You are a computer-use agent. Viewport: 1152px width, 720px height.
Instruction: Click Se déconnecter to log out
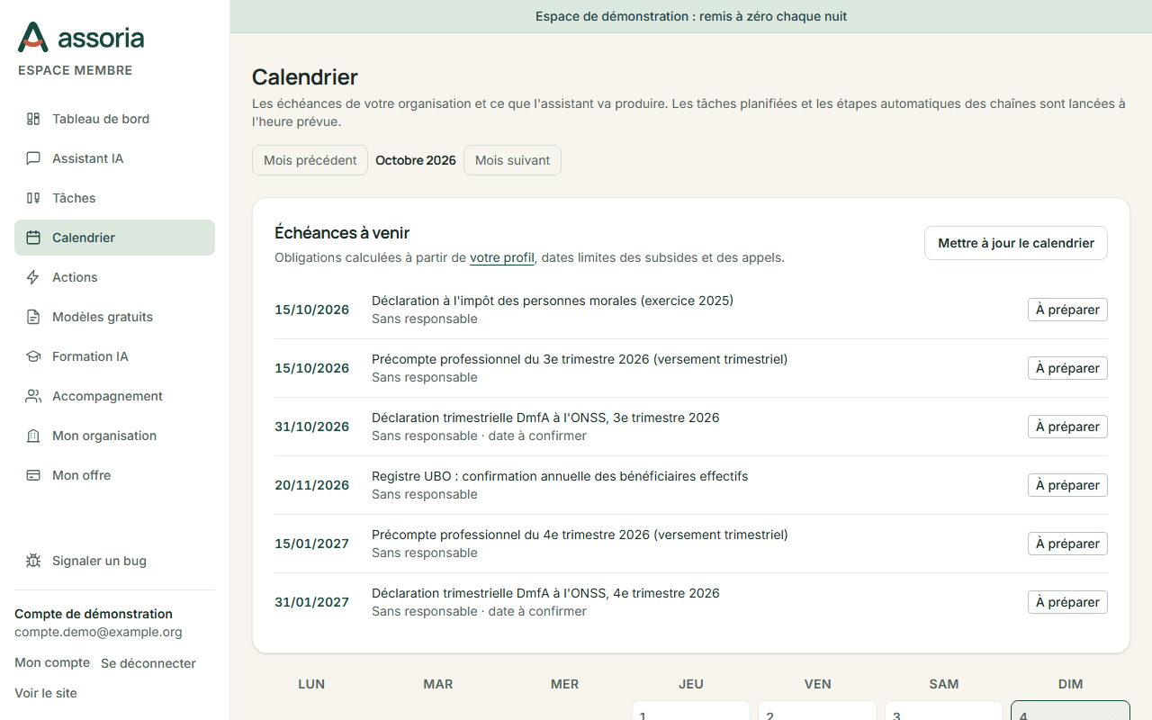(148, 663)
